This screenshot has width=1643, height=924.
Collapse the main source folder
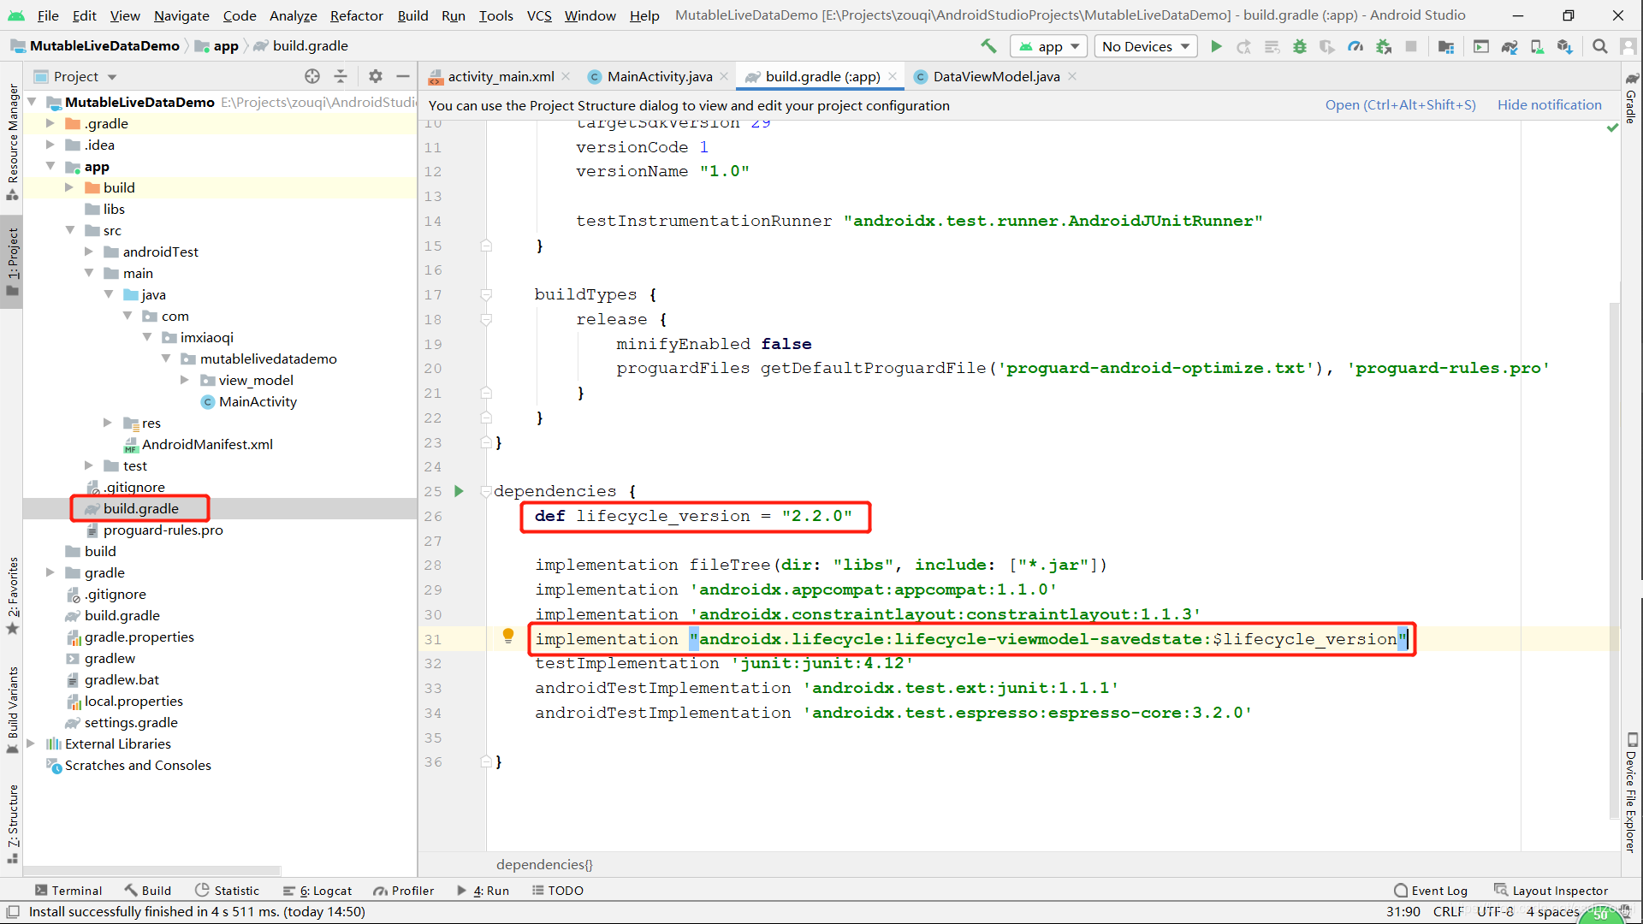90,272
